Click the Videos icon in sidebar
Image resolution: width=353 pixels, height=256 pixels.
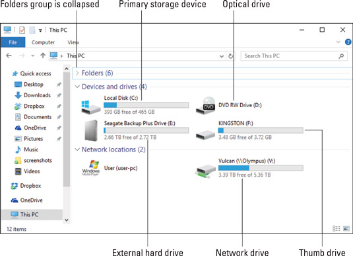click(18, 171)
